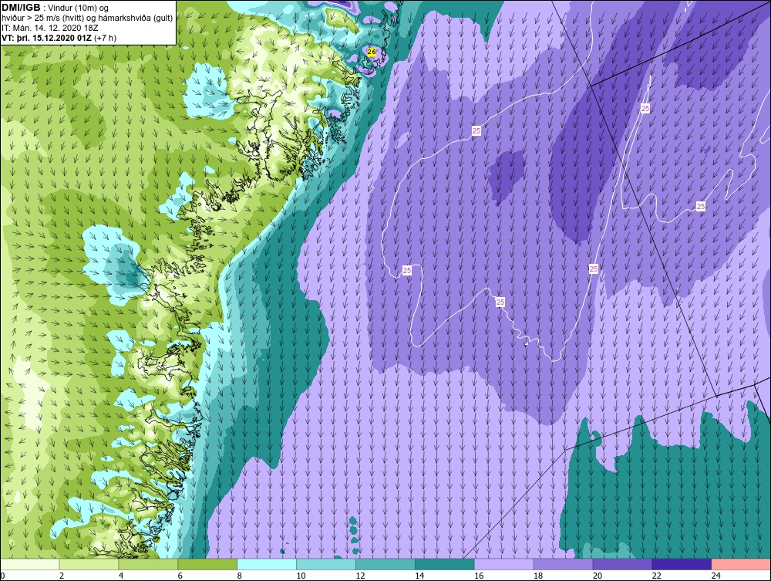Click the '16' label on the colour scale

coord(479,576)
